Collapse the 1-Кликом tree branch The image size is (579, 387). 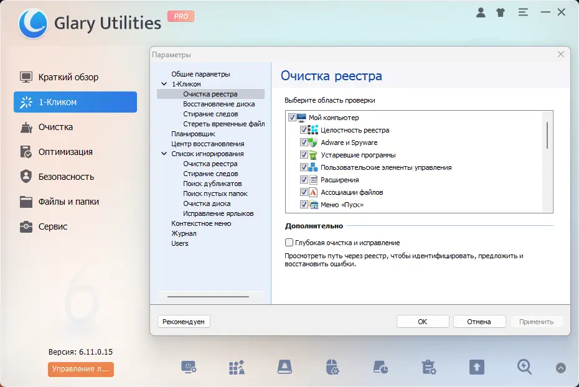tap(164, 83)
